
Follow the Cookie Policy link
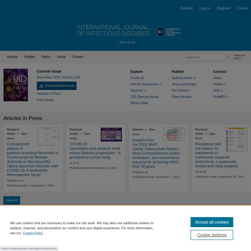pyautogui.click(x=33, y=233)
